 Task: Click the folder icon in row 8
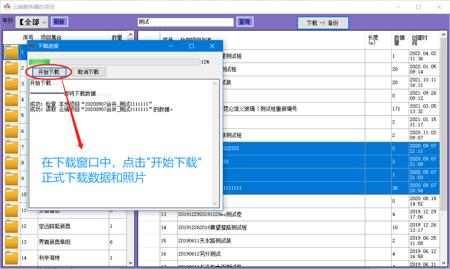[12, 163]
